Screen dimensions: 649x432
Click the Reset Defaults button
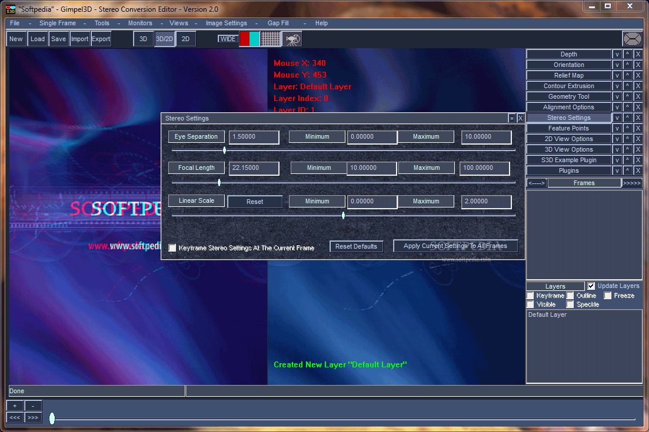click(356, 246)
